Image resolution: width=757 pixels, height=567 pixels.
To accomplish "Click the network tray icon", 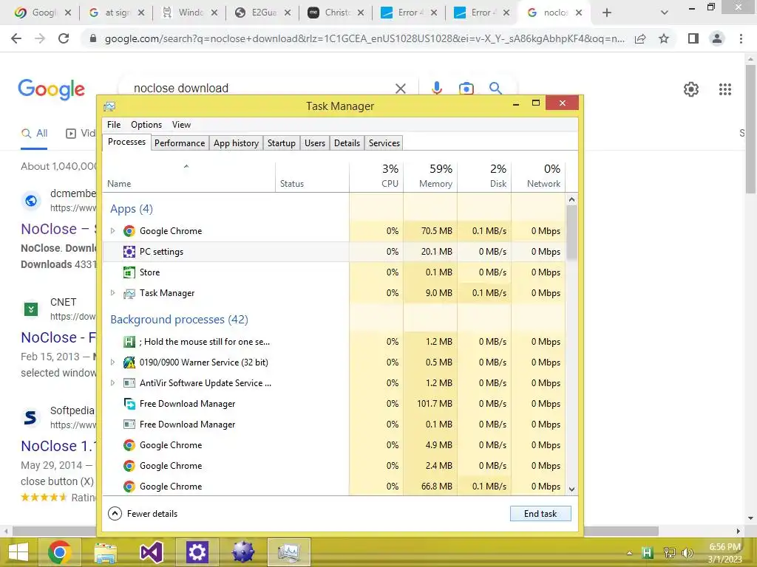I will [670, 553].
